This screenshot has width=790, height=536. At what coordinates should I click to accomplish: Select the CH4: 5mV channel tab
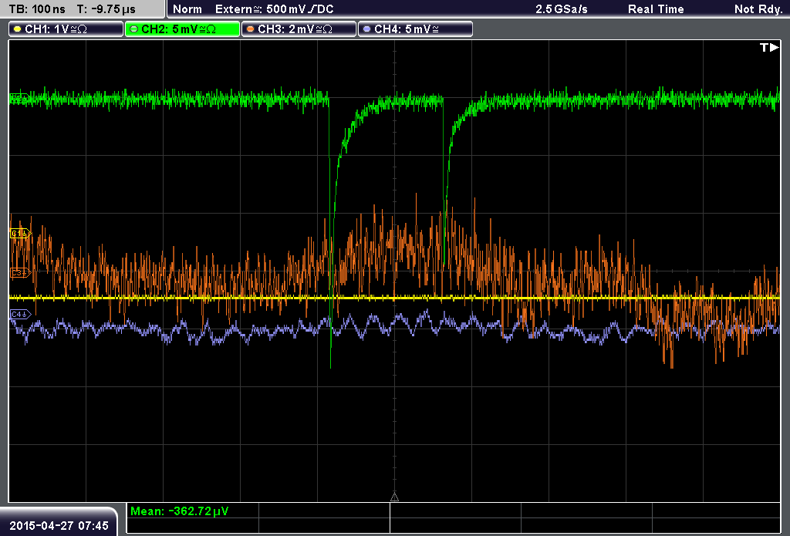pos(415,29)
